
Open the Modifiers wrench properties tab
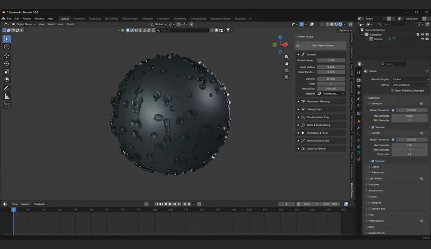359,128
